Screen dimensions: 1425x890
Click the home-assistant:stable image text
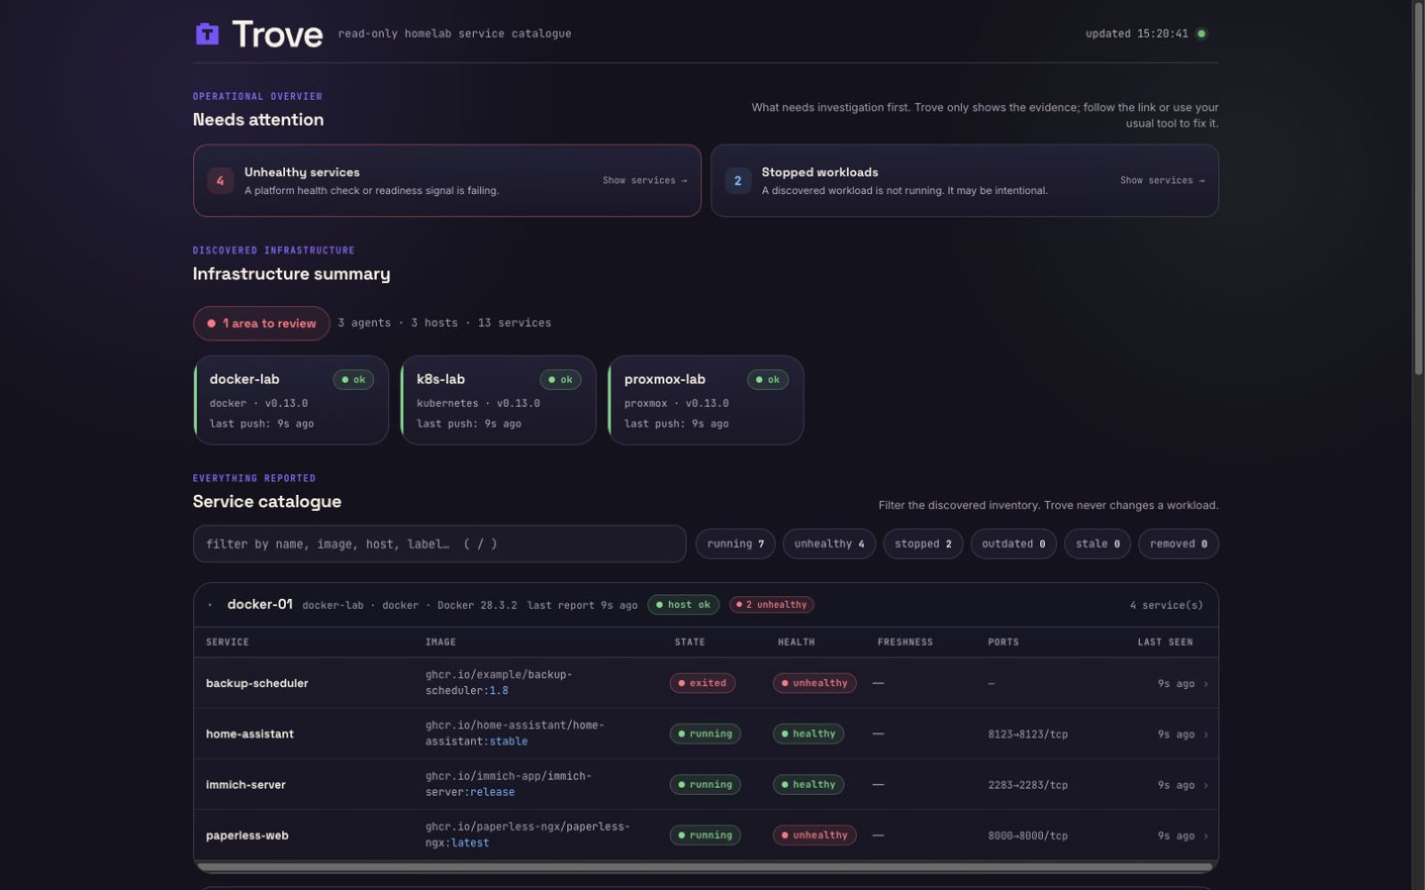pyautogui.click(x=515, y=733)
